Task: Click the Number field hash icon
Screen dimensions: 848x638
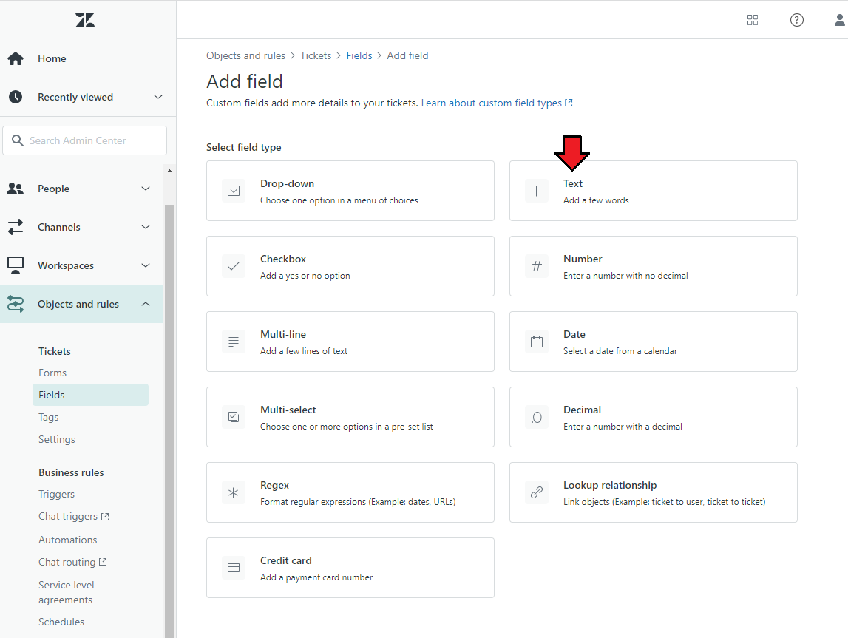Action: 537,266
